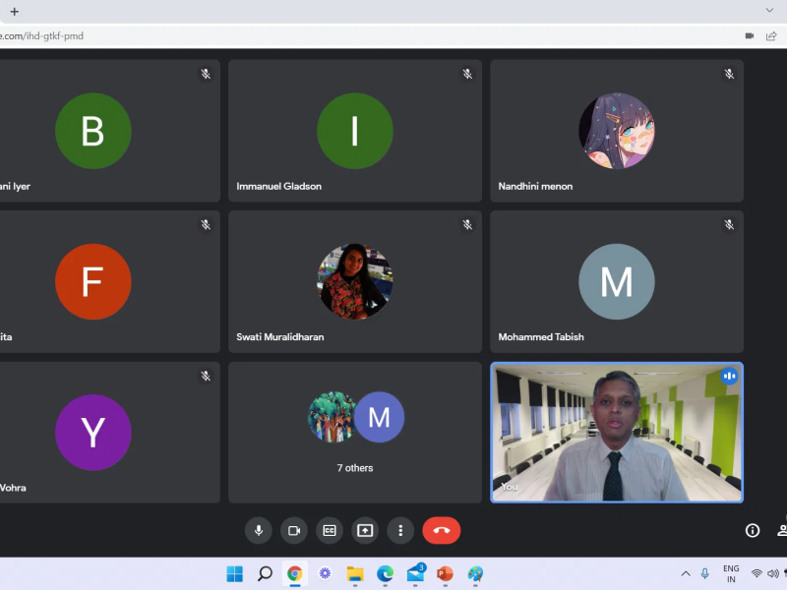This screenshot has height=590, width=787.
Task: Toggle the camera in the call controls
Action: pyautogui.click(x=294, y=530)
